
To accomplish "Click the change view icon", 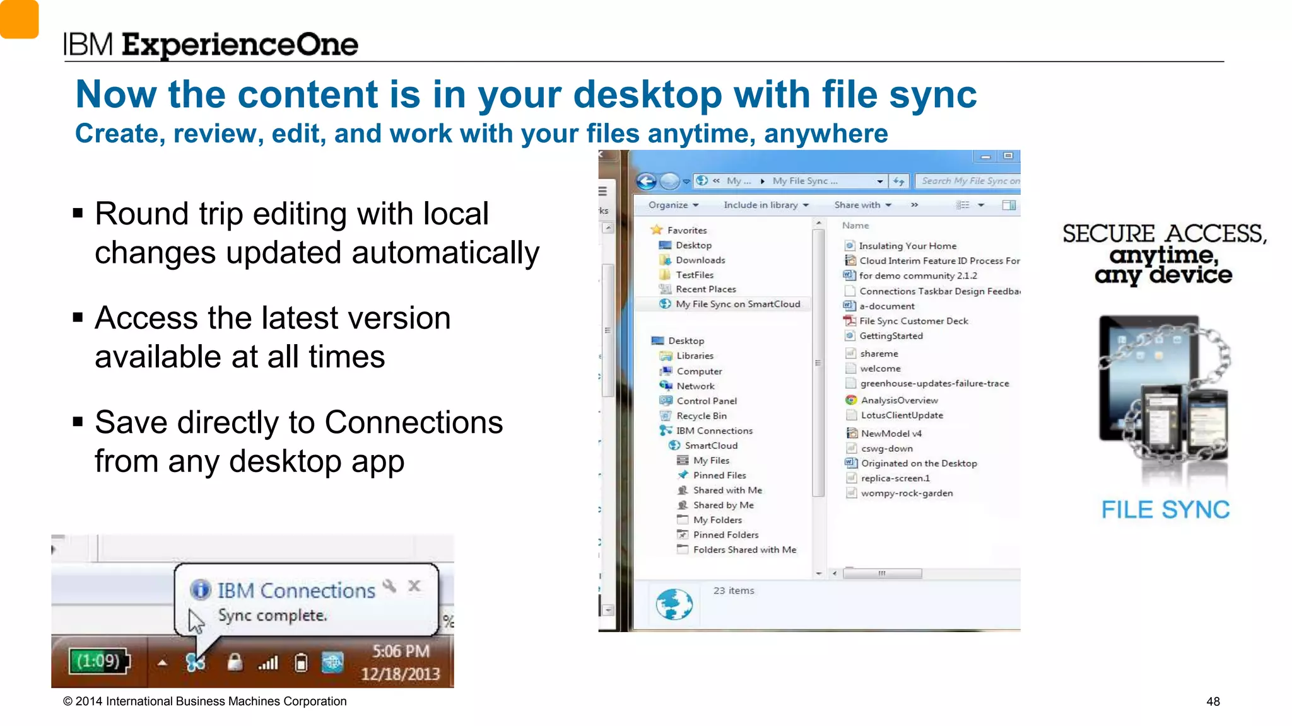I will pos(963,205).
